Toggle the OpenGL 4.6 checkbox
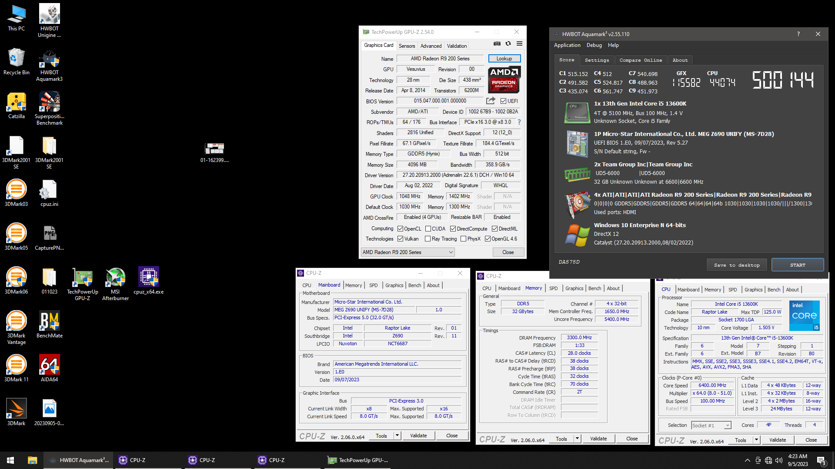This screenshot has height=469, width=835. pos(488,238)
